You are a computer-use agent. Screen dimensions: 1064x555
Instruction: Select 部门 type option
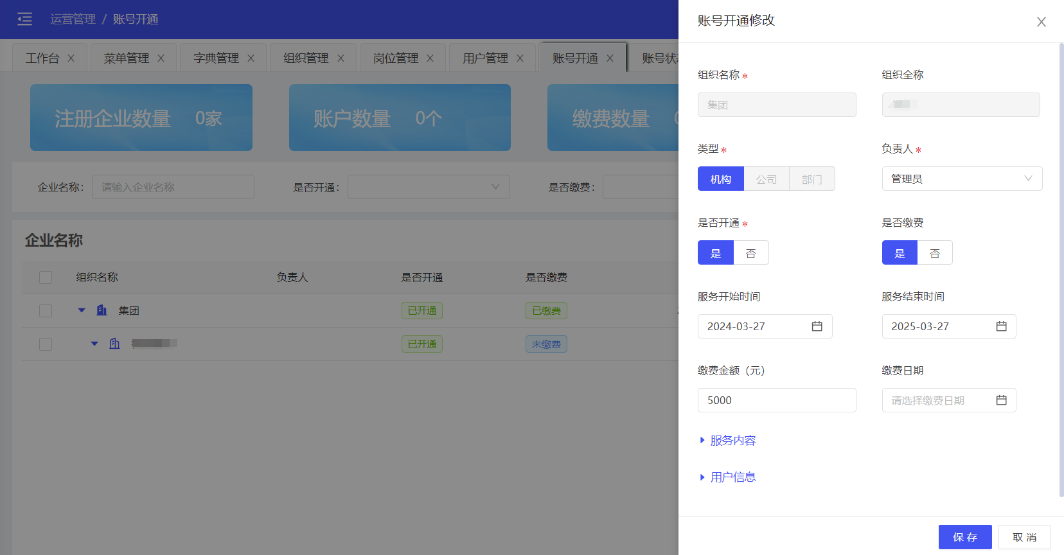[x=812, y=179]
